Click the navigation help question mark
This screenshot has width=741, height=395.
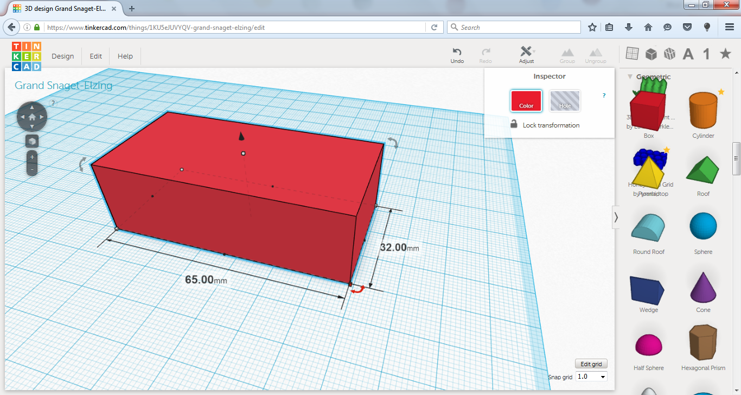pyautogui.click(x=53, y=103)
